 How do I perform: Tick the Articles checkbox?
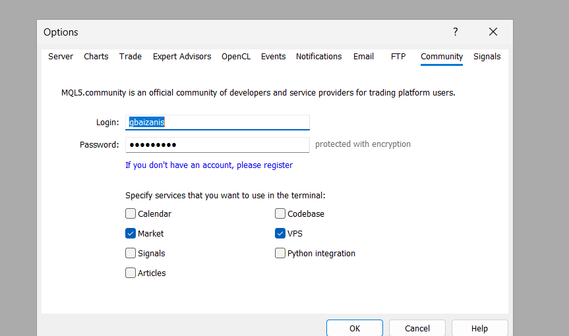pyautogui.click(x=131, y=273)
